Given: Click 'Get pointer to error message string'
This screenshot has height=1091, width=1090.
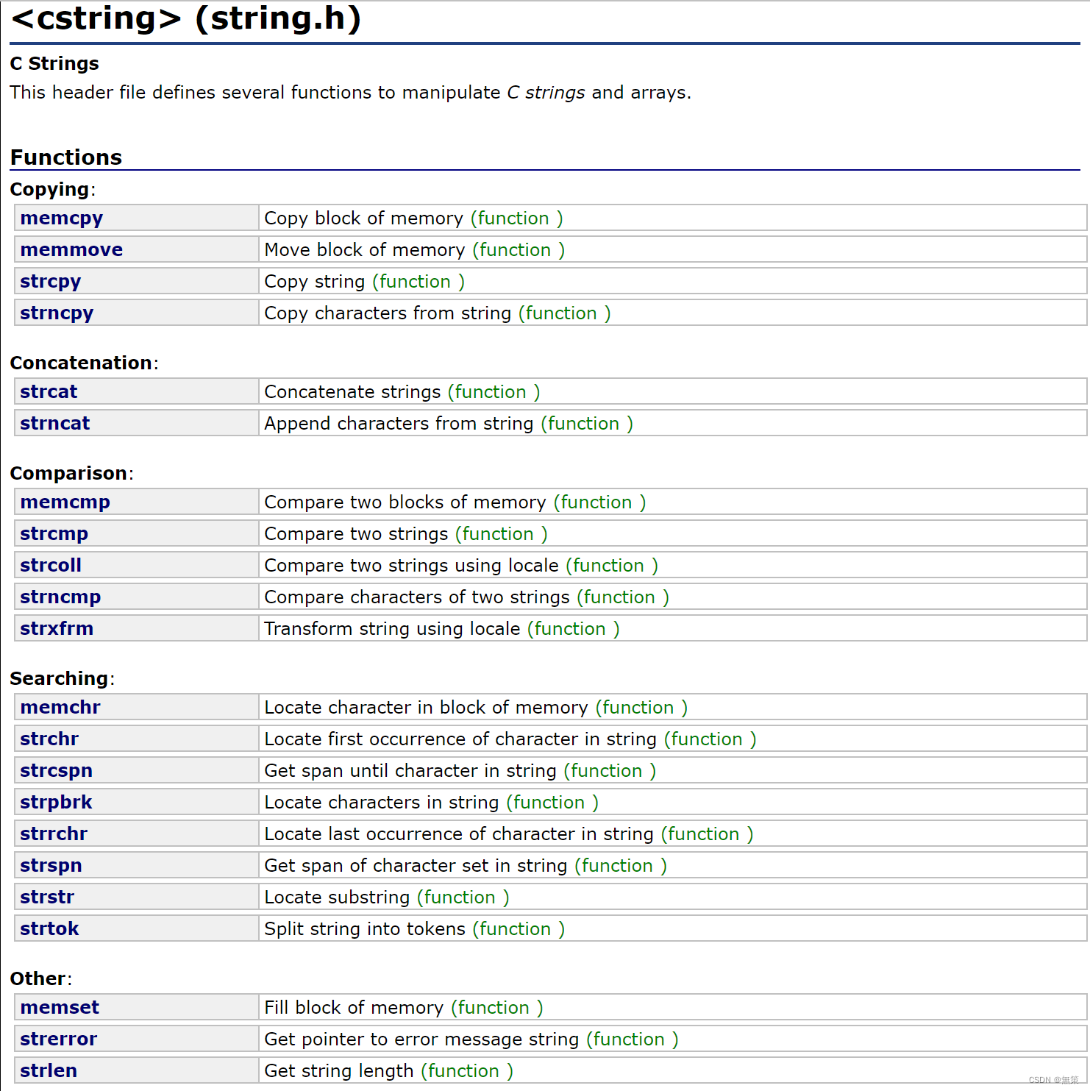Looking at the screenshot, I should tap(422, 1040).
